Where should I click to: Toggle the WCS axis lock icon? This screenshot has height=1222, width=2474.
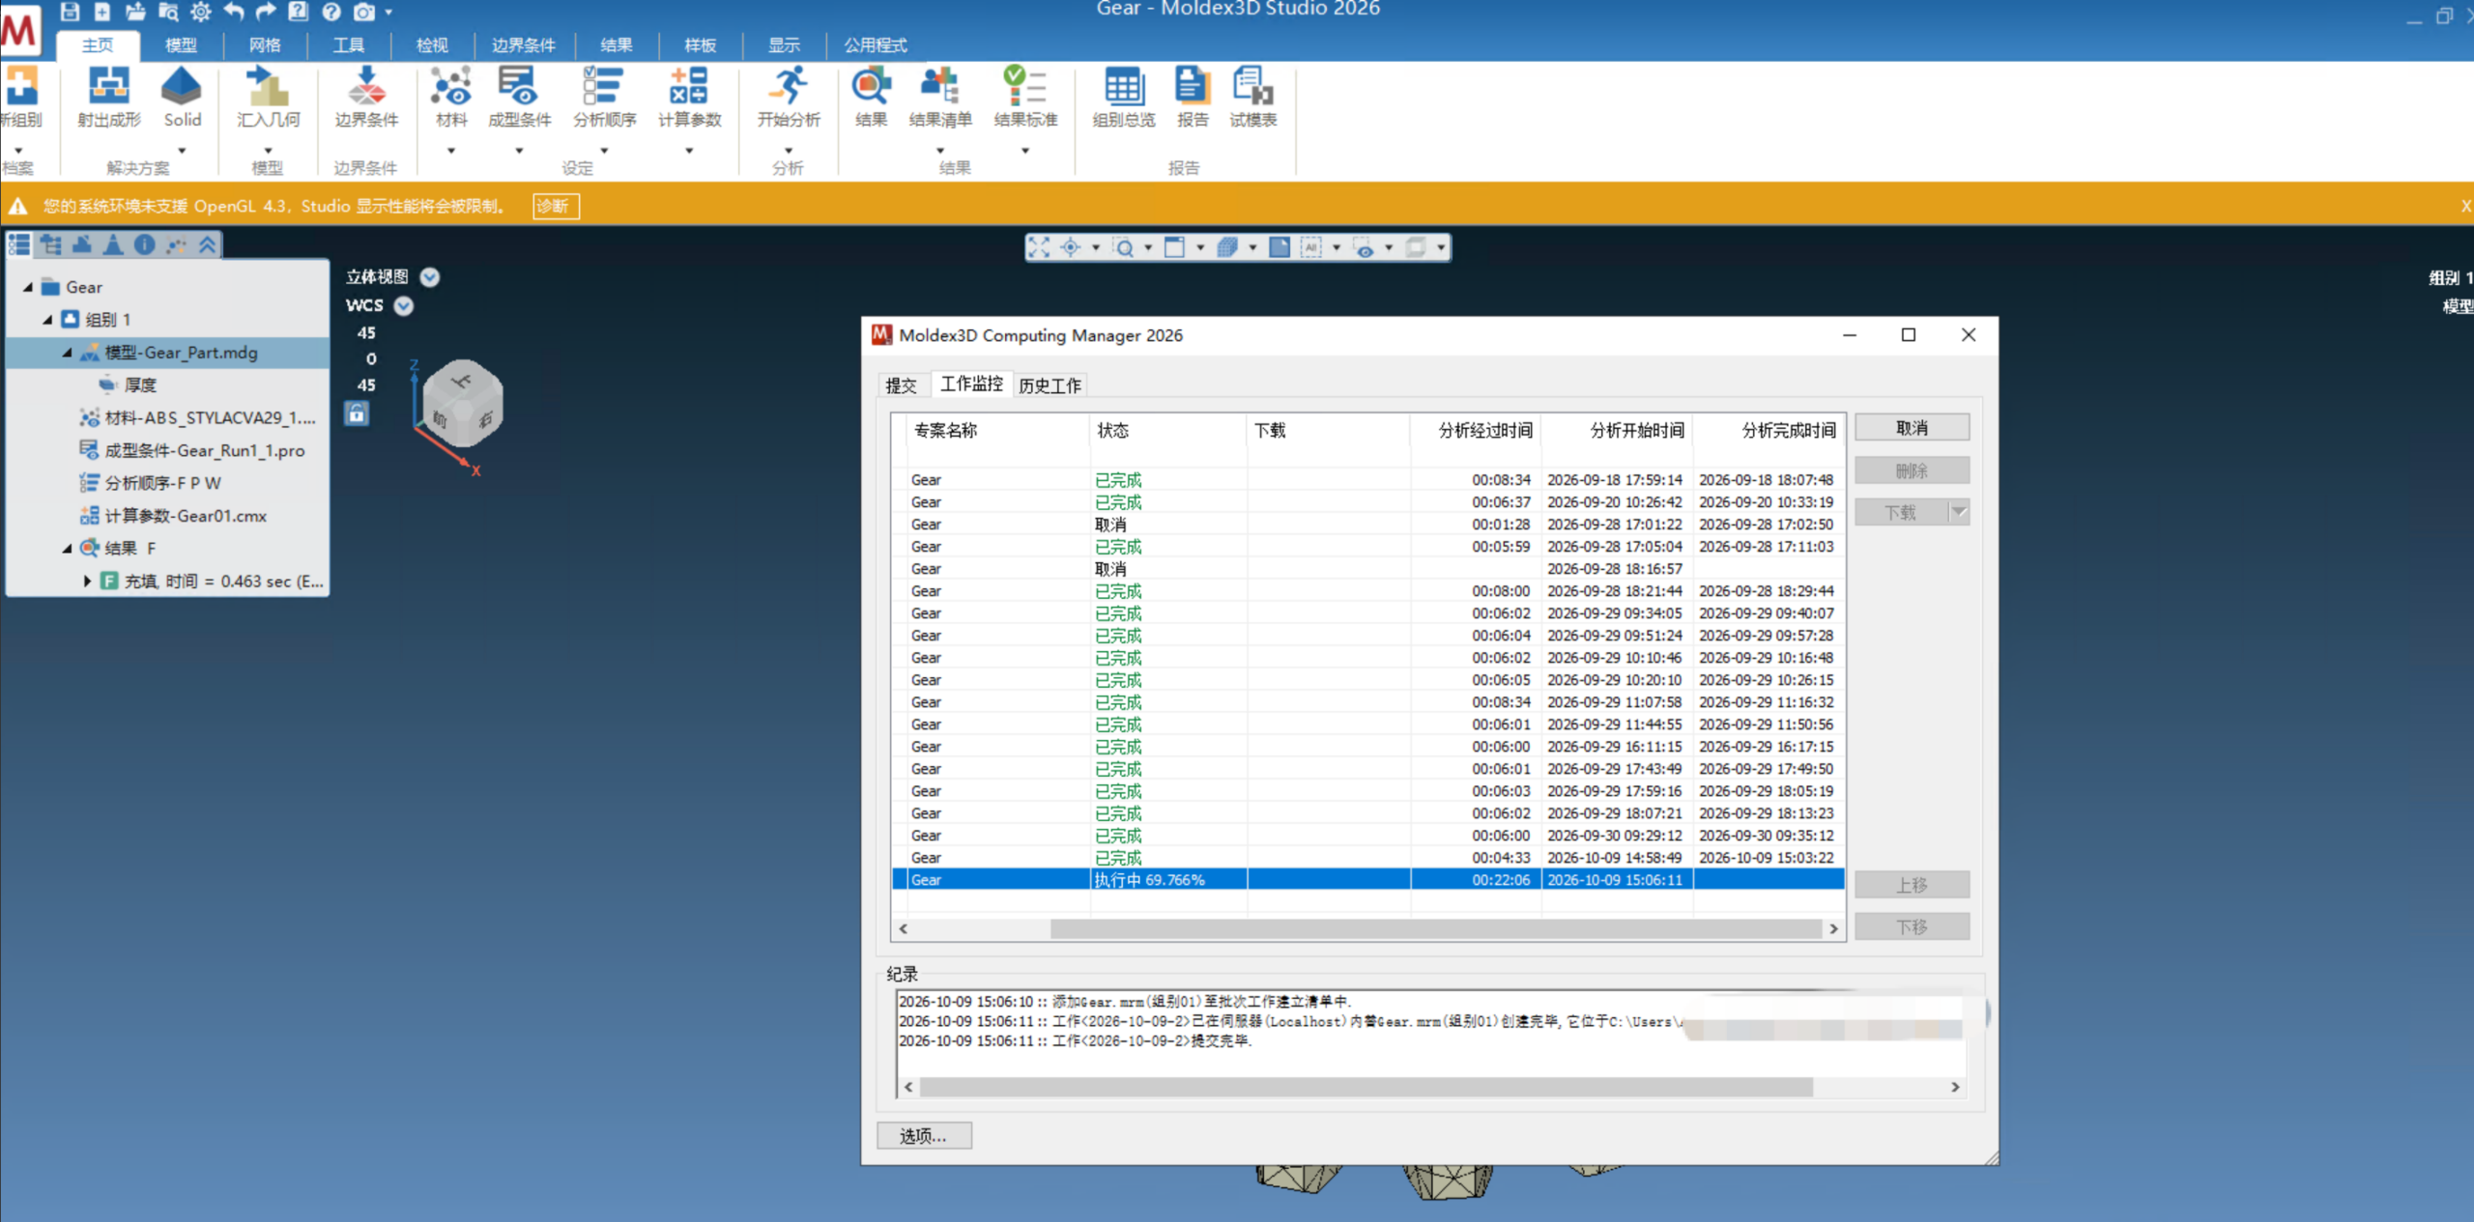(357, 413)
